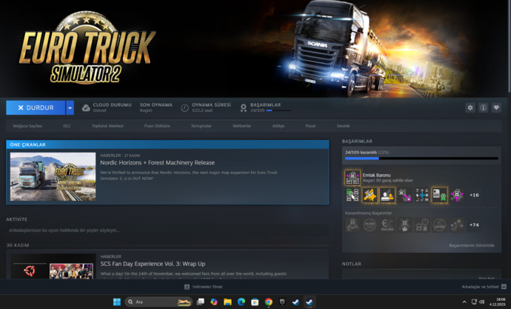
Task: Open Google Chrome from the taskbar
Action: 269,302
